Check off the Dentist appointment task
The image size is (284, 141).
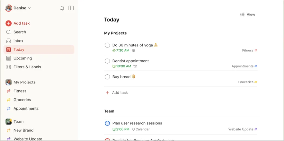point(107,61)
